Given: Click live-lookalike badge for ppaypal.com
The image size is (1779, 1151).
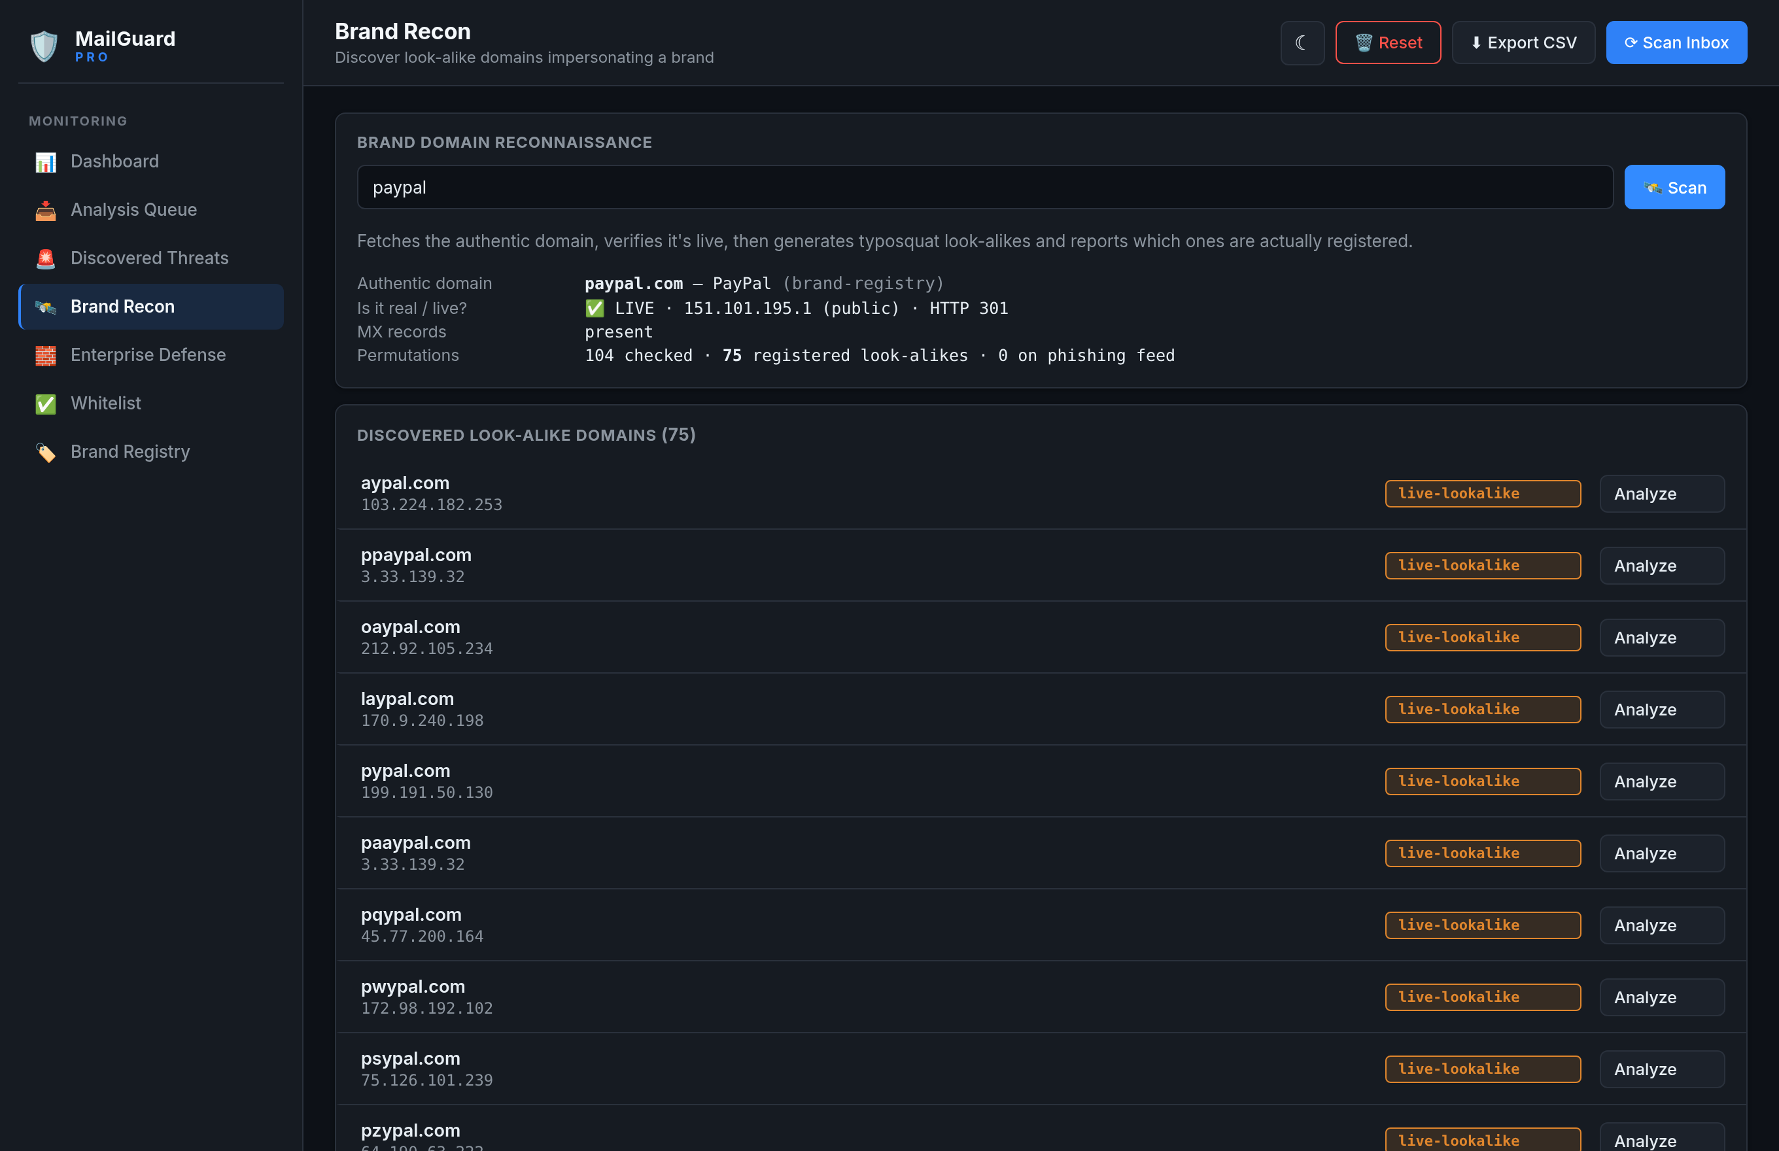Looking at the screenshot, I should pos(1483,566).
